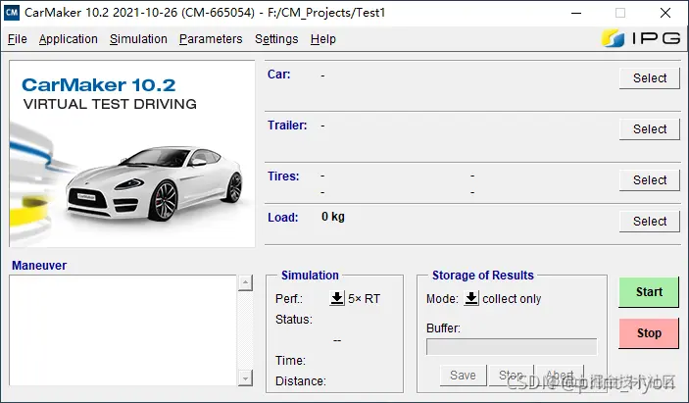Open the Parameters menu
The image size is (689, 403).
click(x=211, y=39)
